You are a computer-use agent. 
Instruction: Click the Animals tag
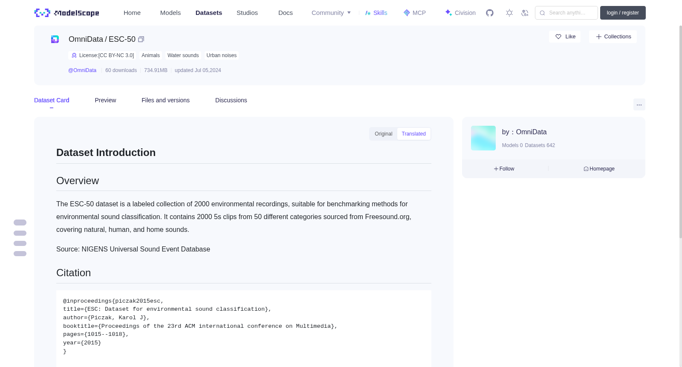(150, 55)
